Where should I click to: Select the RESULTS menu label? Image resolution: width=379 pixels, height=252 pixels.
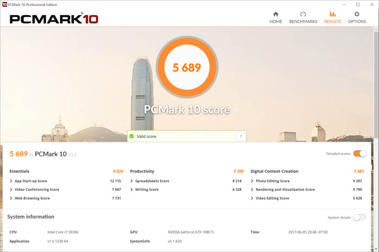pyautogui.click(x=332, y=22)
